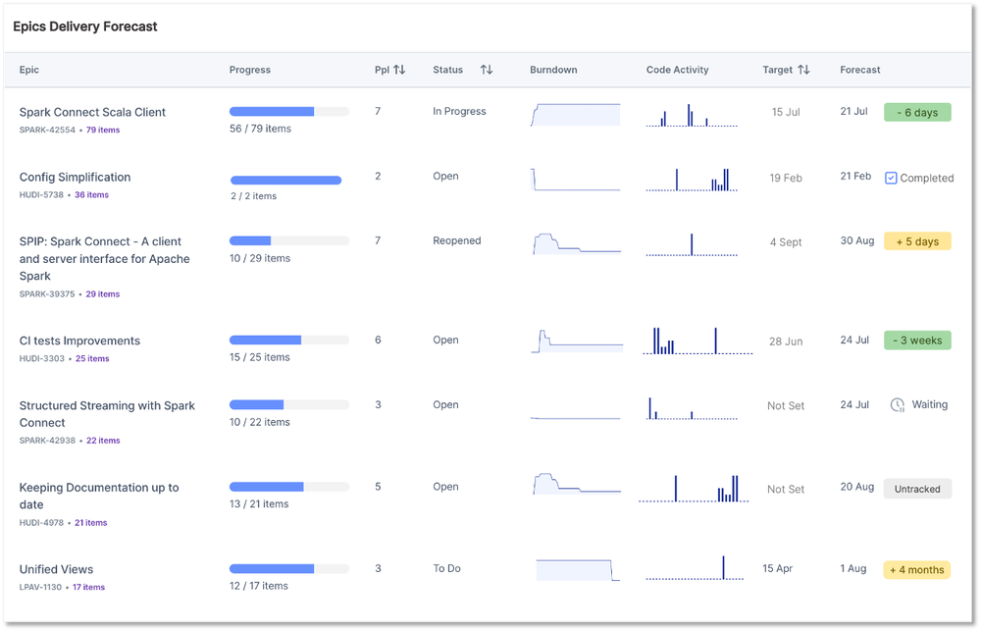Open the 79 items link
The height and width of the screenshot is (631, 981).
(103, 130)
